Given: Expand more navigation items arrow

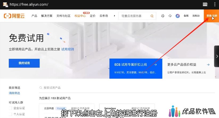Looking at the screenshot, I should click(x=114, y=16).
